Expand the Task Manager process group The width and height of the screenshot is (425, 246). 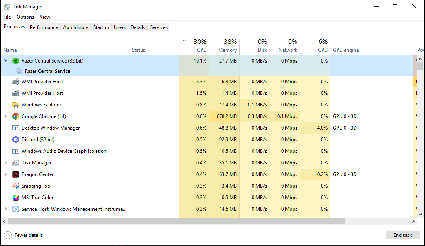click(6, 162)
